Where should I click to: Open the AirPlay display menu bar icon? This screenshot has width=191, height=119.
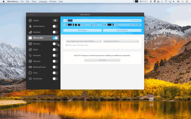click(x=170, y=2)
